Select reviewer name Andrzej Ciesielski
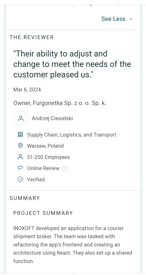Screen dimensions: 146x275 pyautogui.click(x=52, y=118)
